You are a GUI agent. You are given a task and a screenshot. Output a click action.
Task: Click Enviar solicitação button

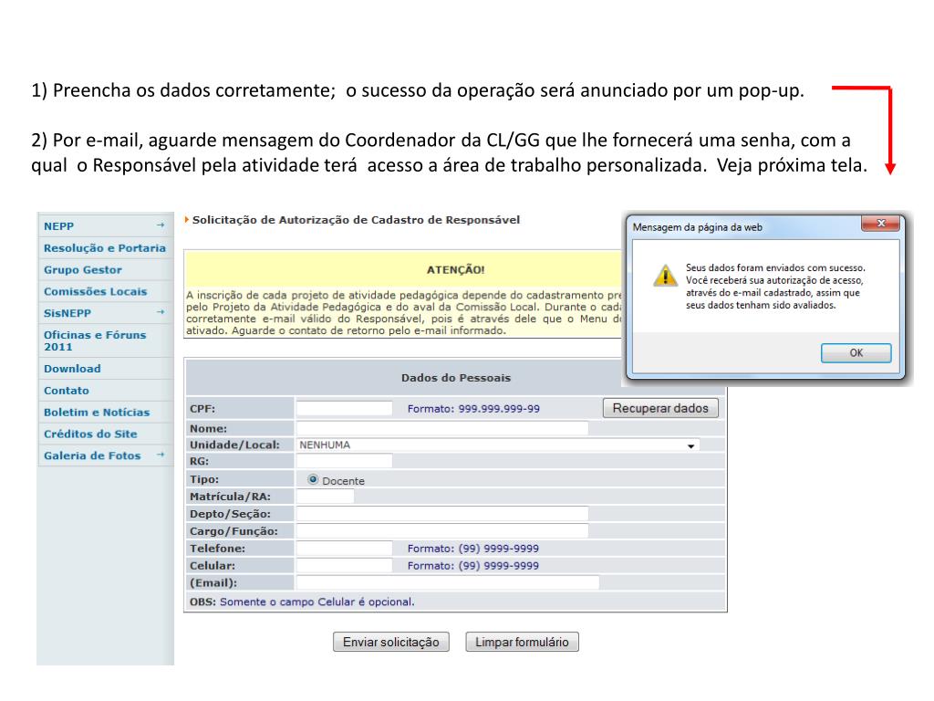(390, 642)
